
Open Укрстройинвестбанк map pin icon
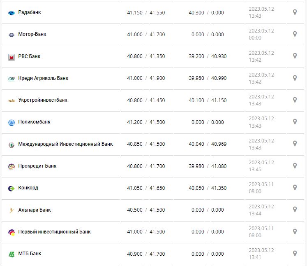[x=295, y=100]
